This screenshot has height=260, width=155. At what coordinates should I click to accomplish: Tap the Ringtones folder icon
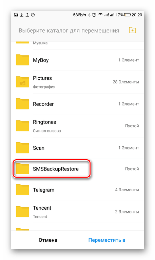click(22, 126)
